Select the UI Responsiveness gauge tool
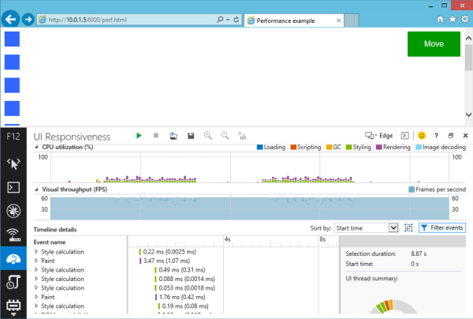Screen dimensions: 473x319 (13, 258)
